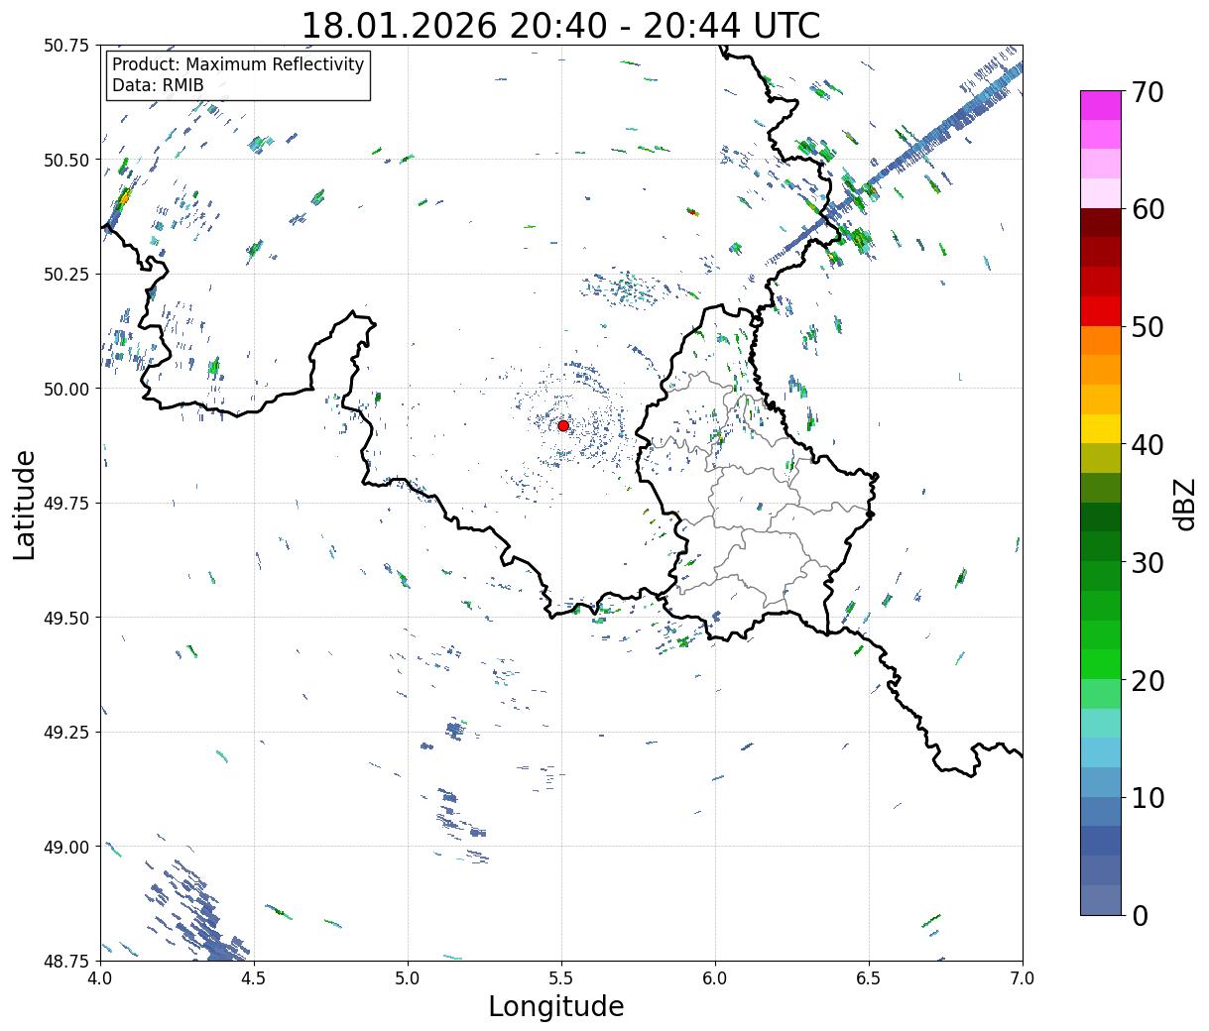Click the red radar station marker
The width and height of the screenshot is (1209, 1031).
pos(562,425)
